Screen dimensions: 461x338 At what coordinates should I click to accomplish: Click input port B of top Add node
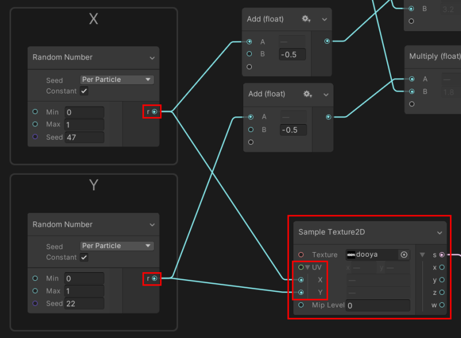[x=250, y=54]
